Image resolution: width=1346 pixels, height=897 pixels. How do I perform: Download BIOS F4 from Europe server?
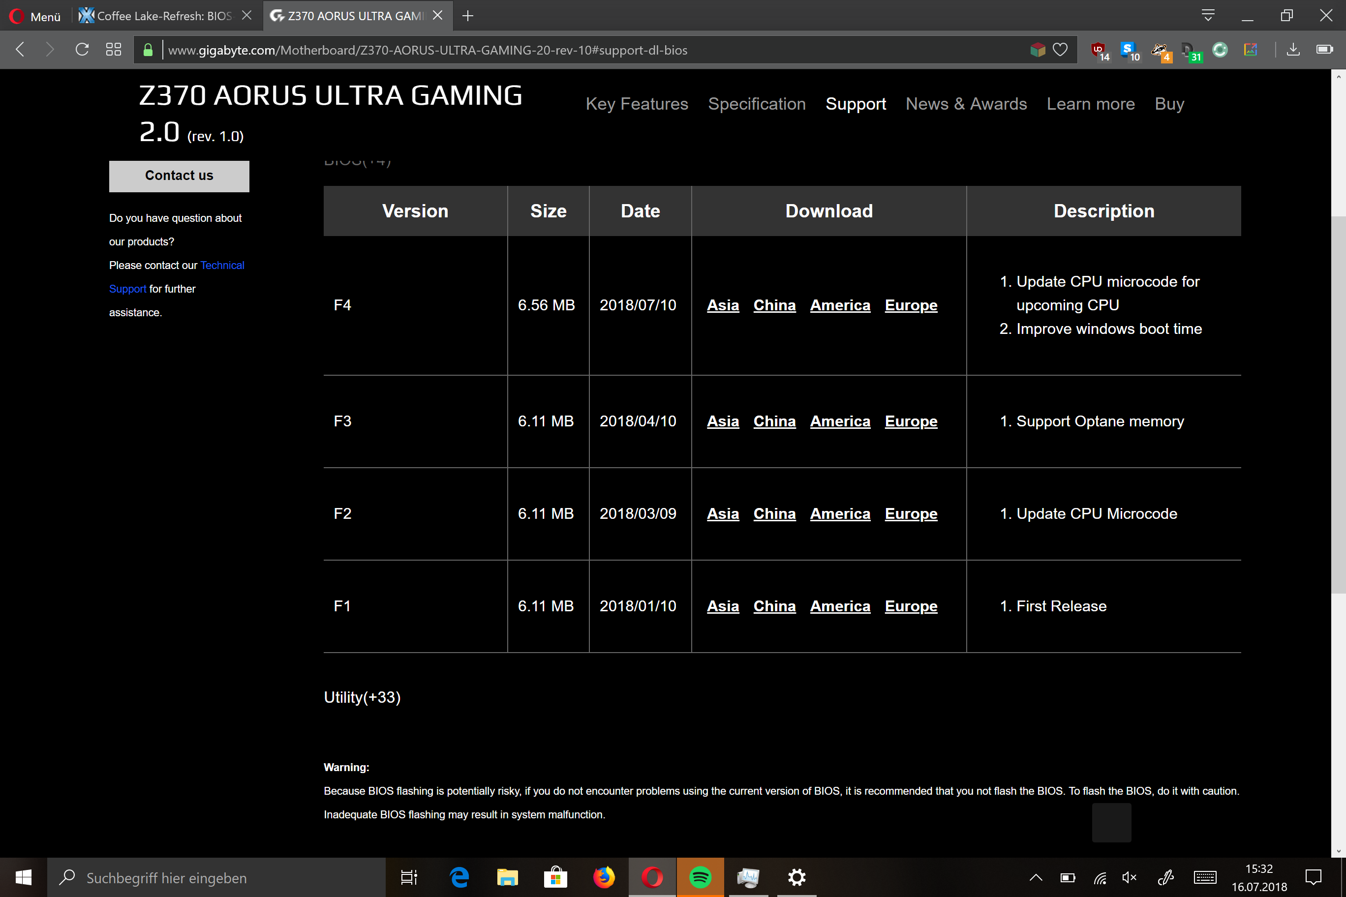click(x=911, y=305)
